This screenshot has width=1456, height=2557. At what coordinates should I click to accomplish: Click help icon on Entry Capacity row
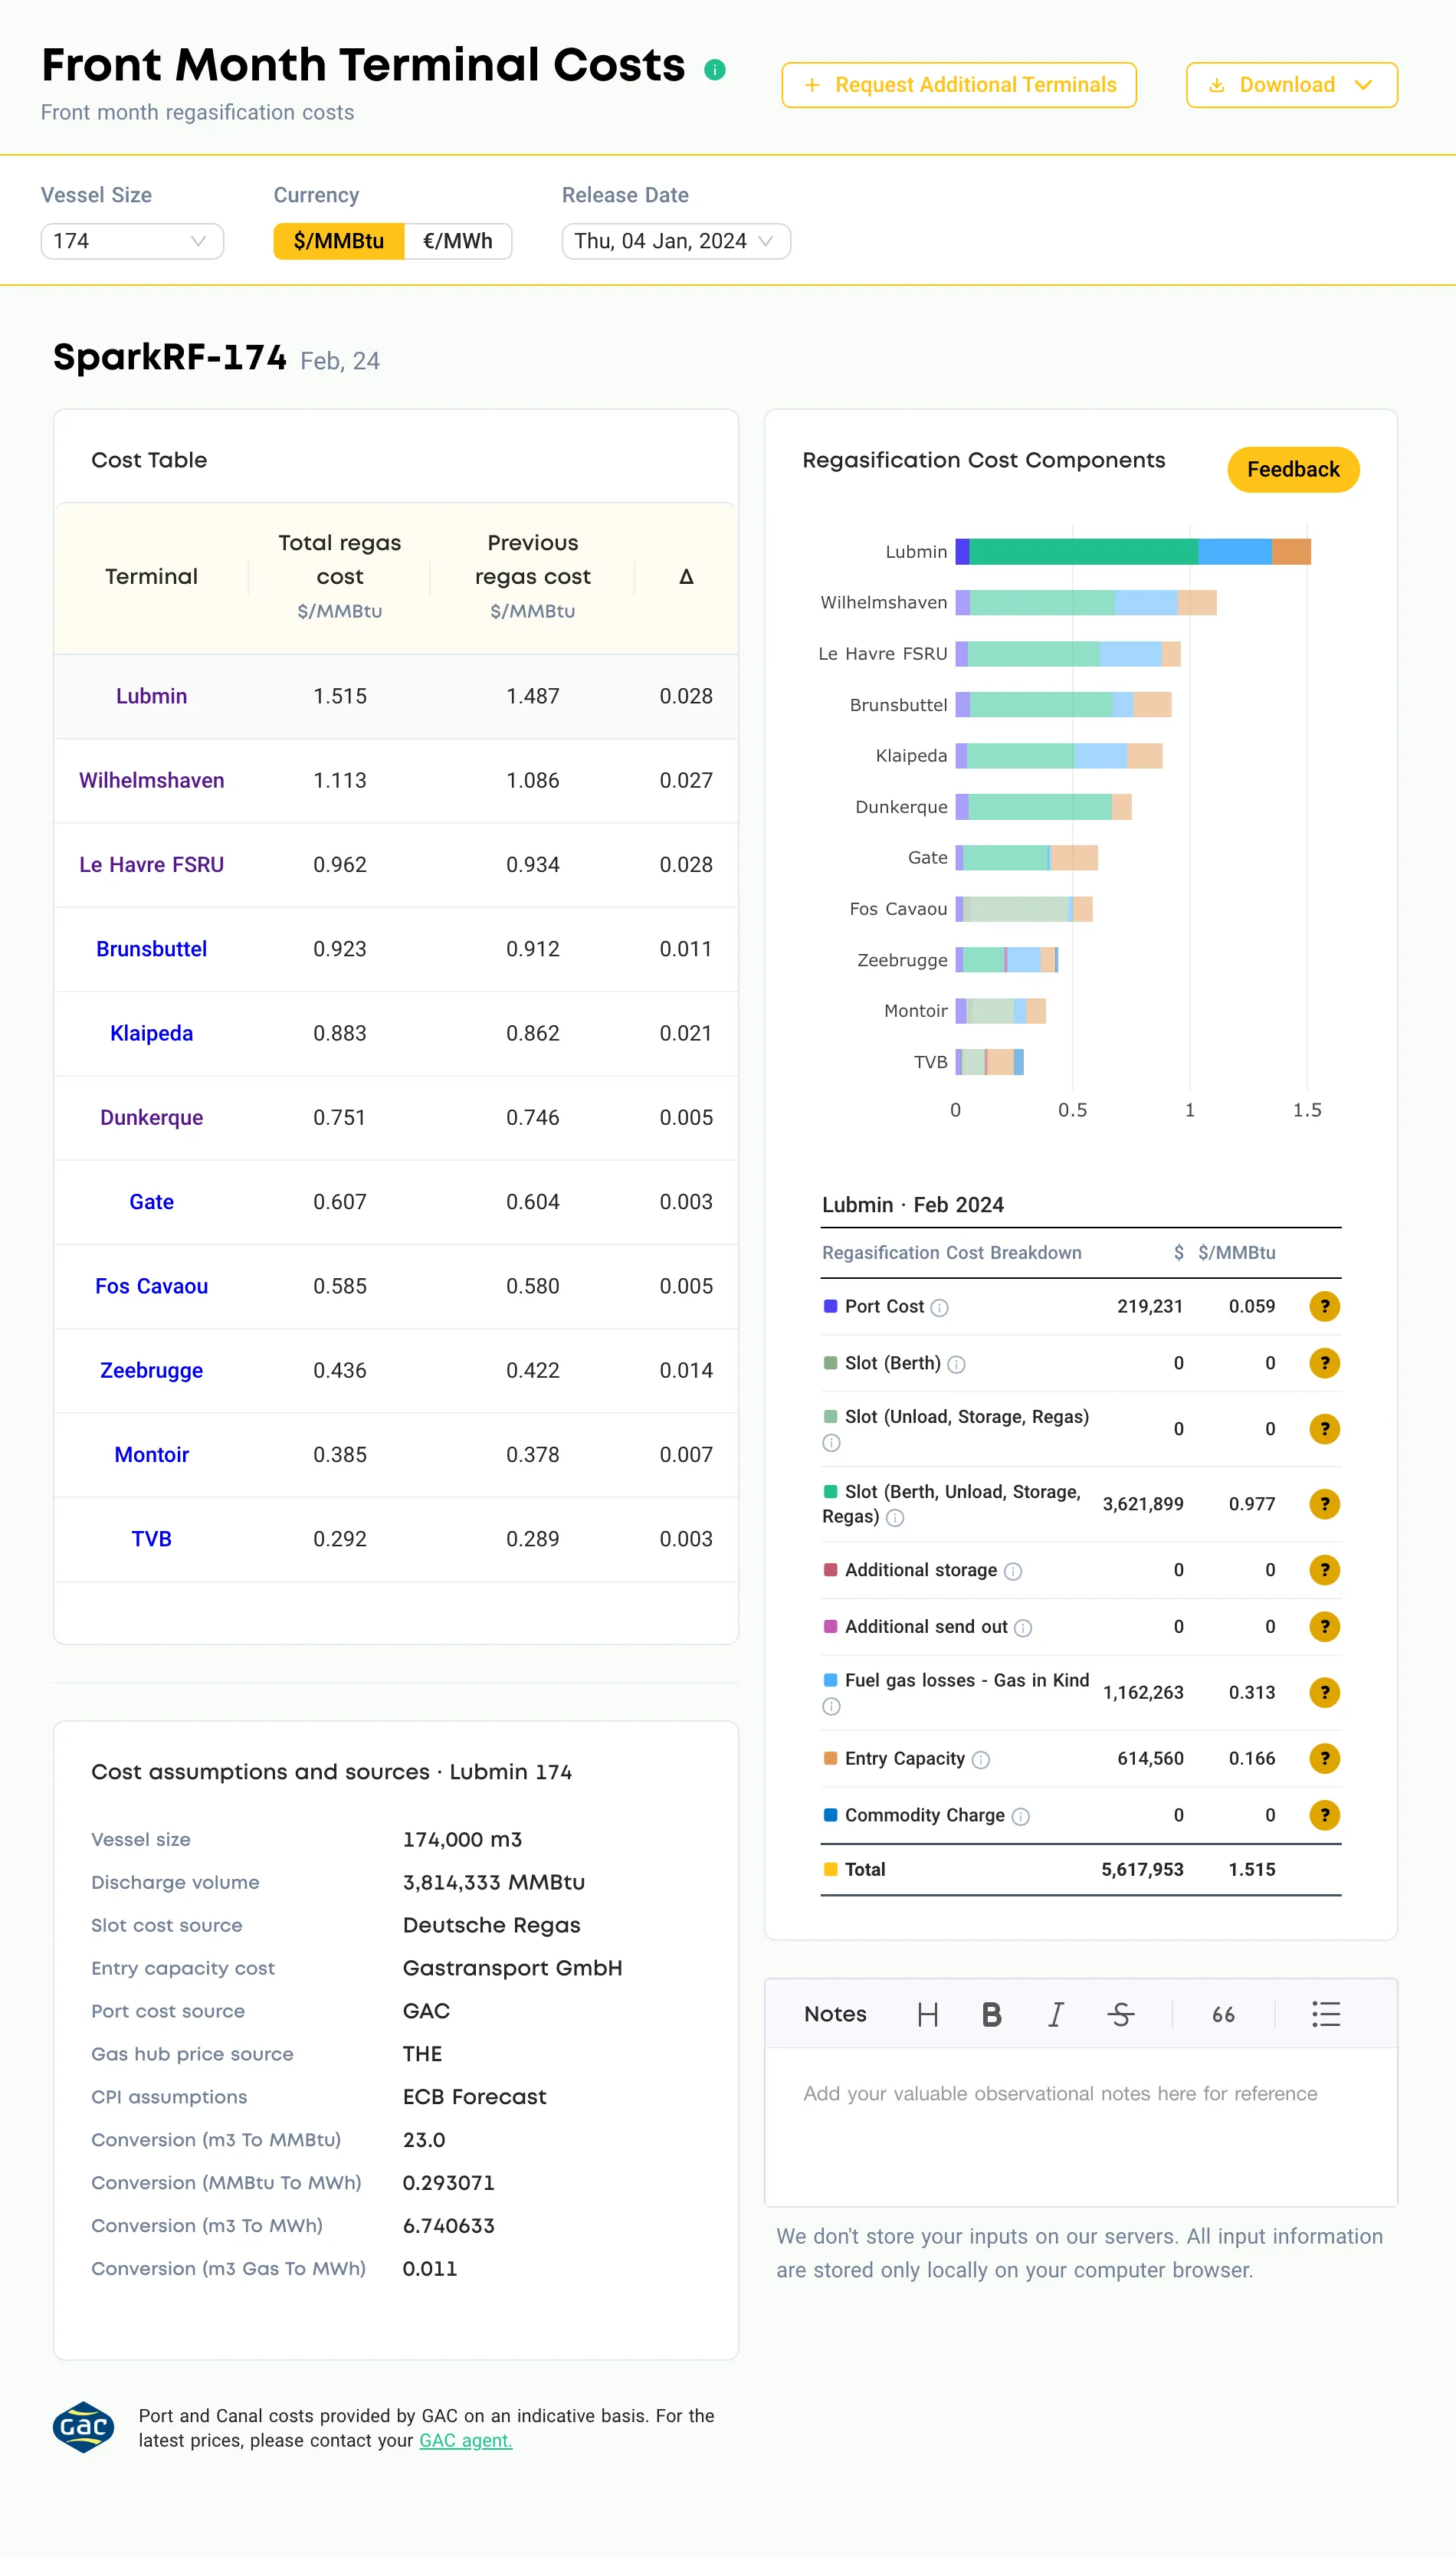pos(1324,1759)
